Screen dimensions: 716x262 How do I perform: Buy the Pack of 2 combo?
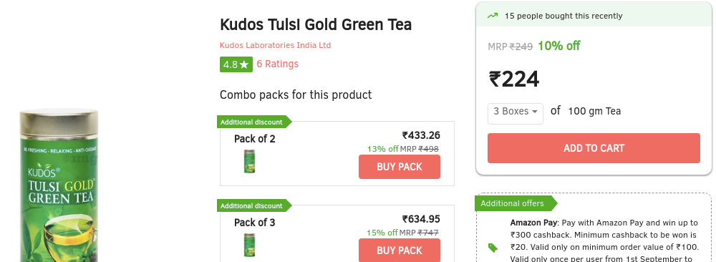(400, 167)
